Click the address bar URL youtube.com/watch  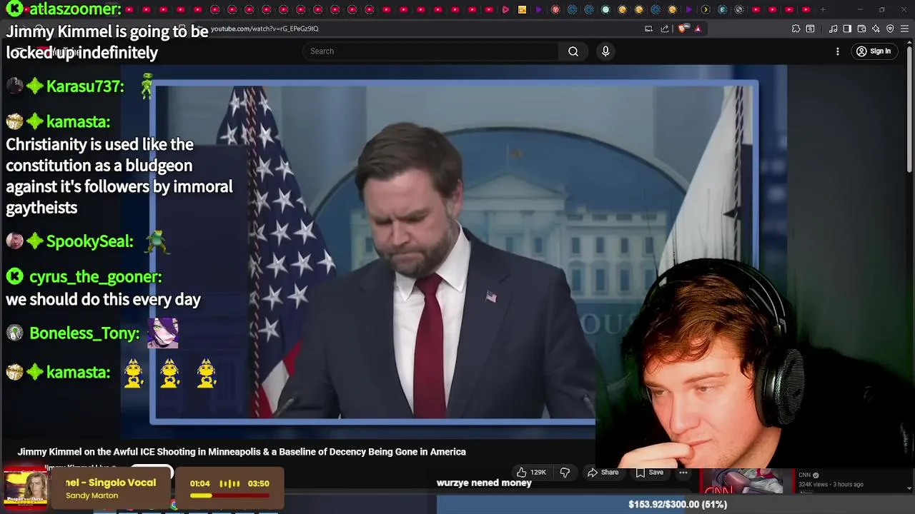click(x=264, y=29)
